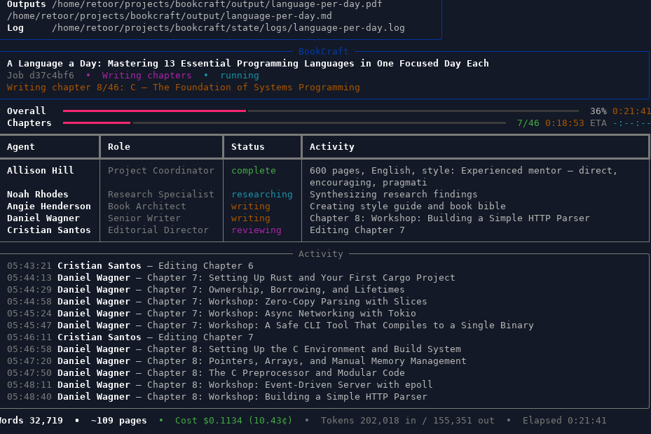Select 'A Safe CLI Tool' log entry
This screenshot has height=434, width=651.
coord(270,325)
